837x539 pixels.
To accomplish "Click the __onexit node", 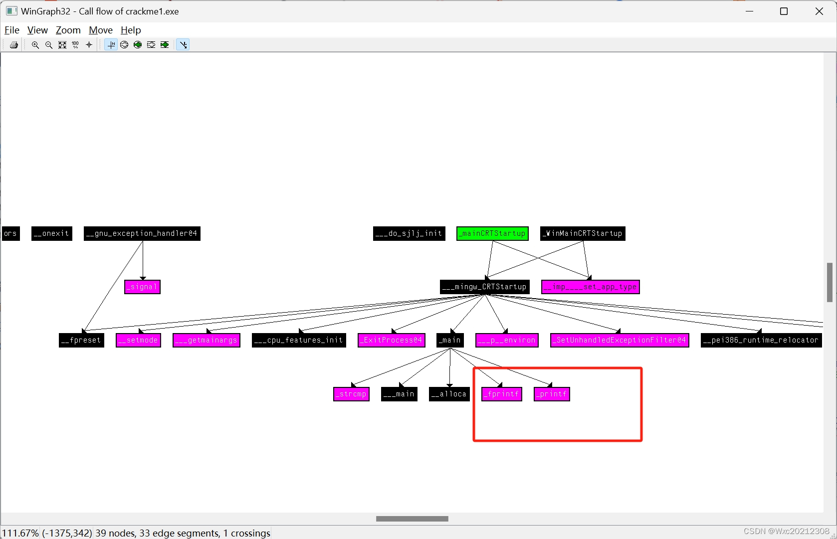I will tap(52, 233).
